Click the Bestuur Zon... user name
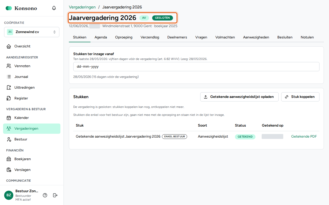 27,191
